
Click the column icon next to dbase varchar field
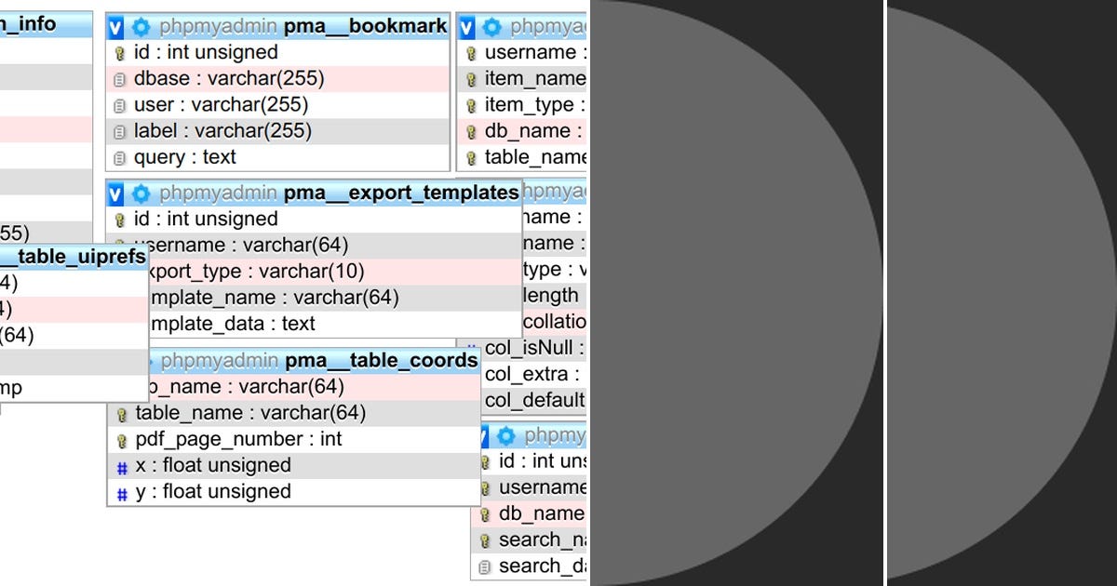pos(120,79)
